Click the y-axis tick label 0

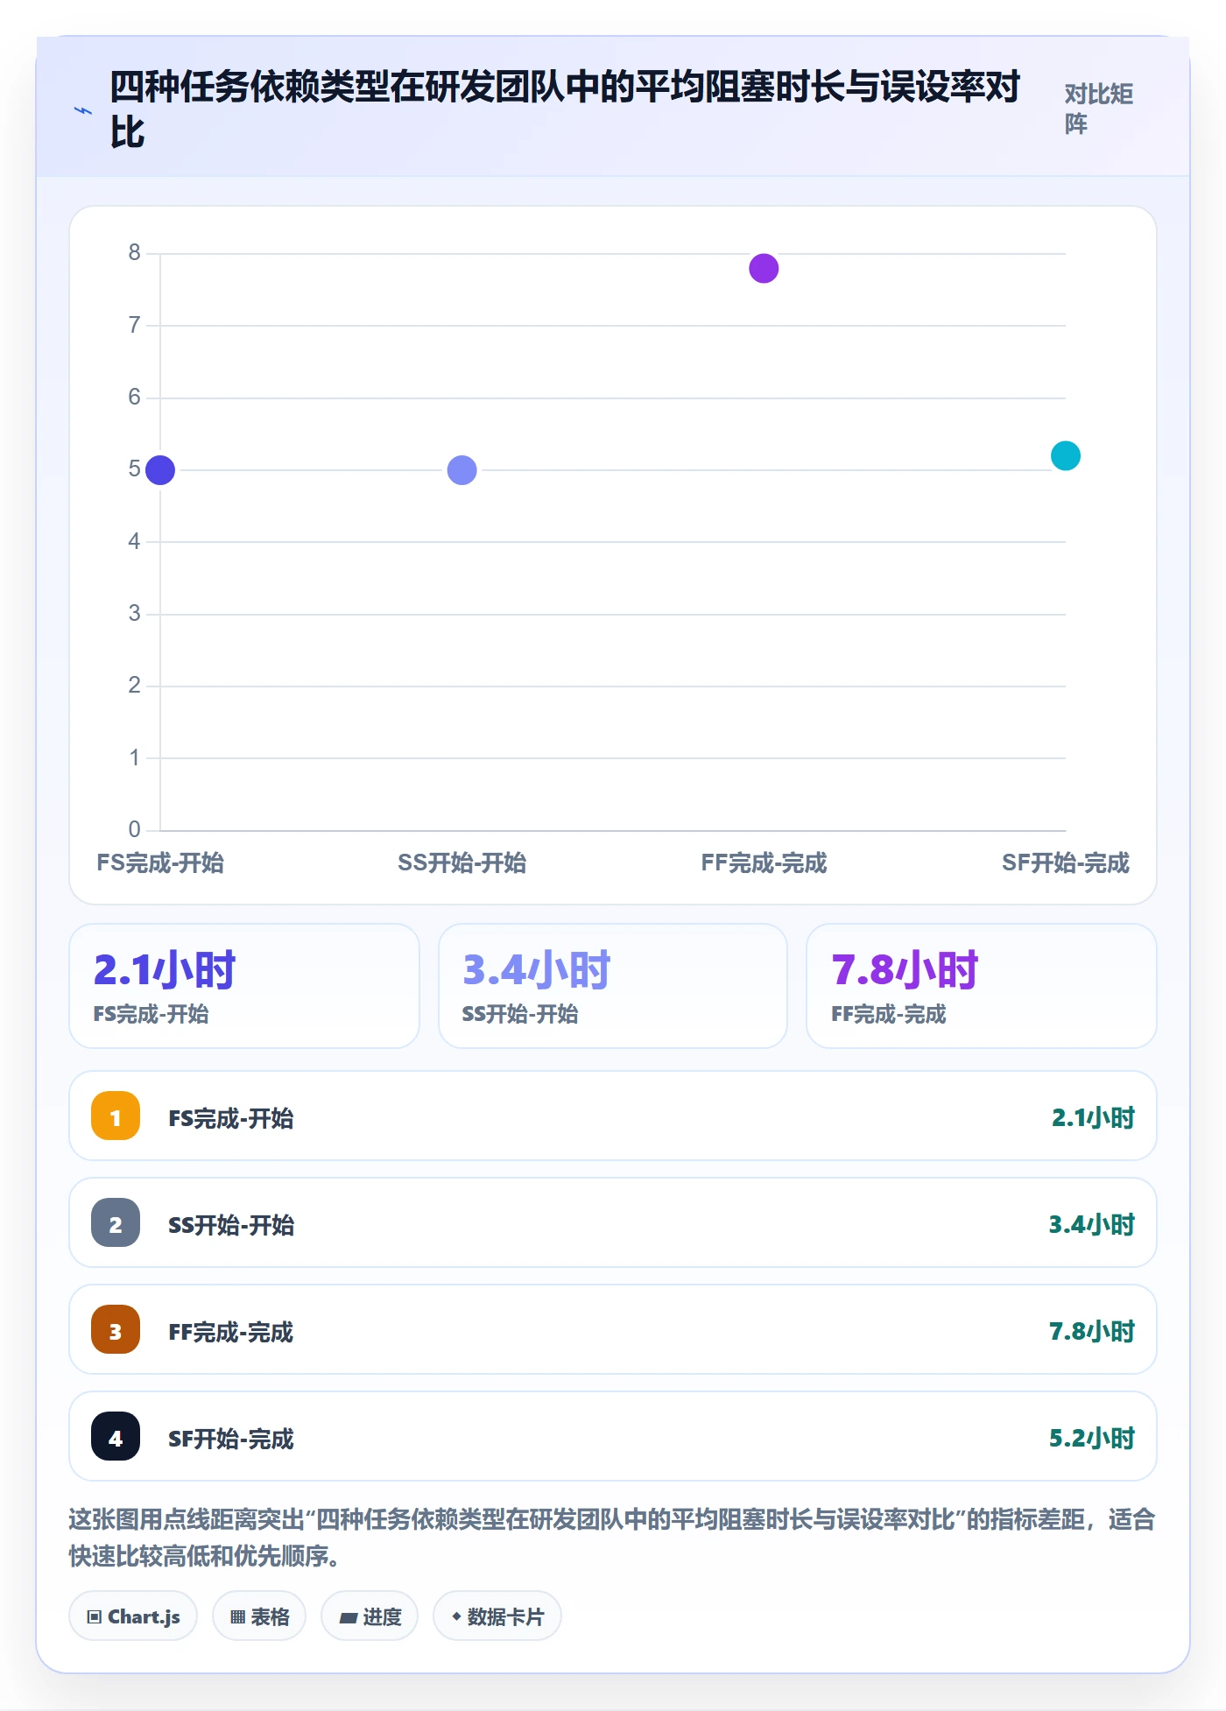point(134,829)
